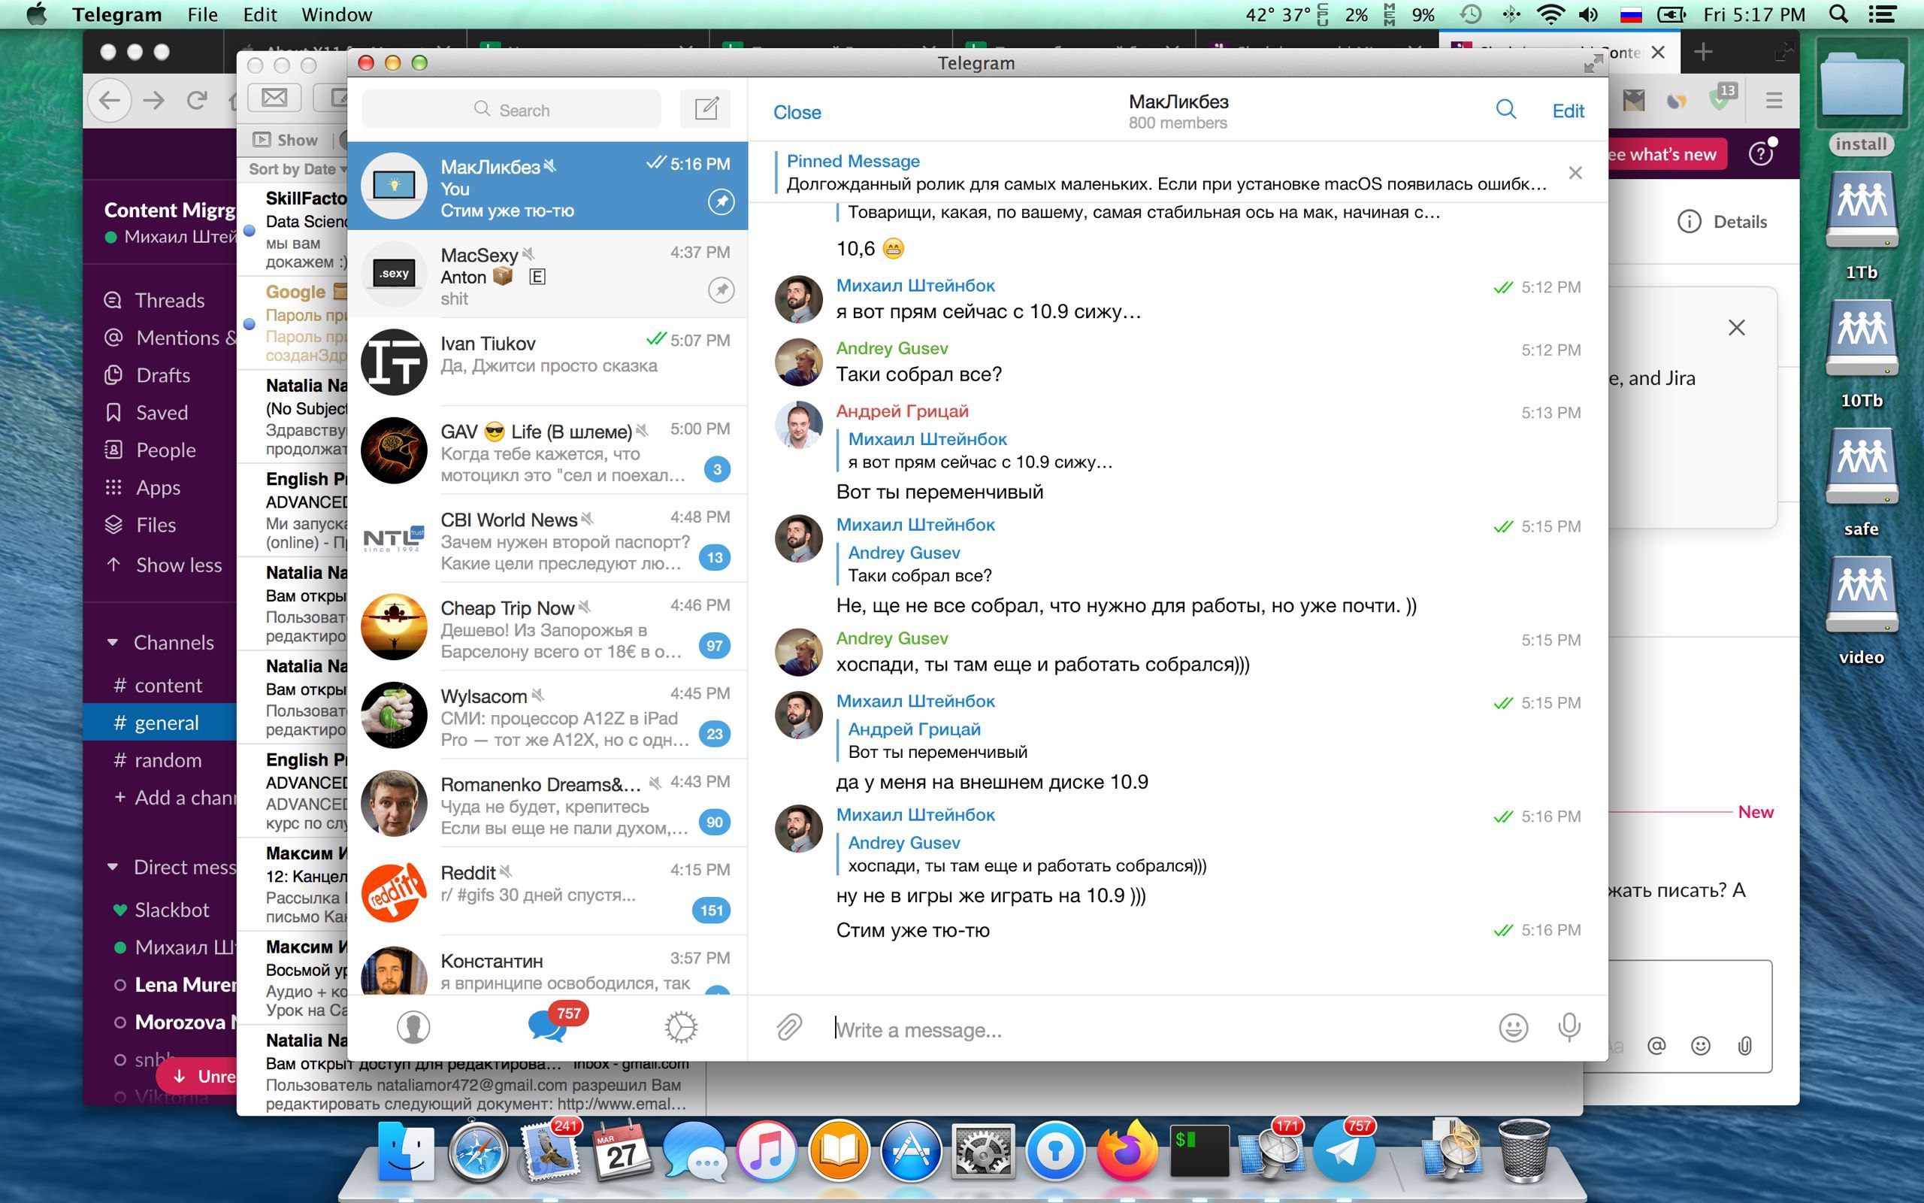This screenshot has width=1924, height=1203.
Task: Open the Ivan Tiukov chat
Action: tap(547, 362)
